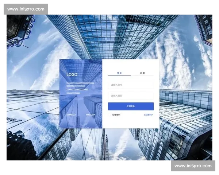Click the first placeholder text line under LOGO
This screenshot has width=219, height=175.
coord(80,83)
